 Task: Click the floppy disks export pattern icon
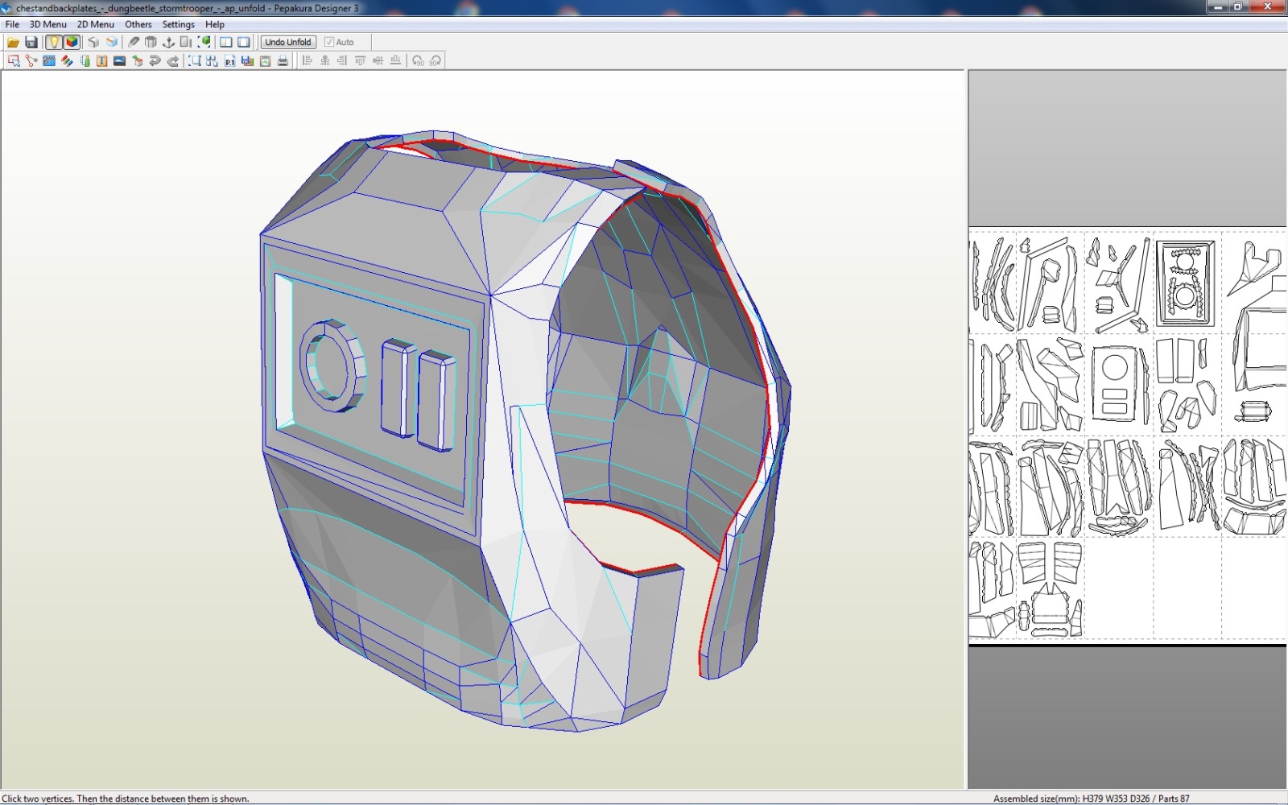(x=247, y=60)
